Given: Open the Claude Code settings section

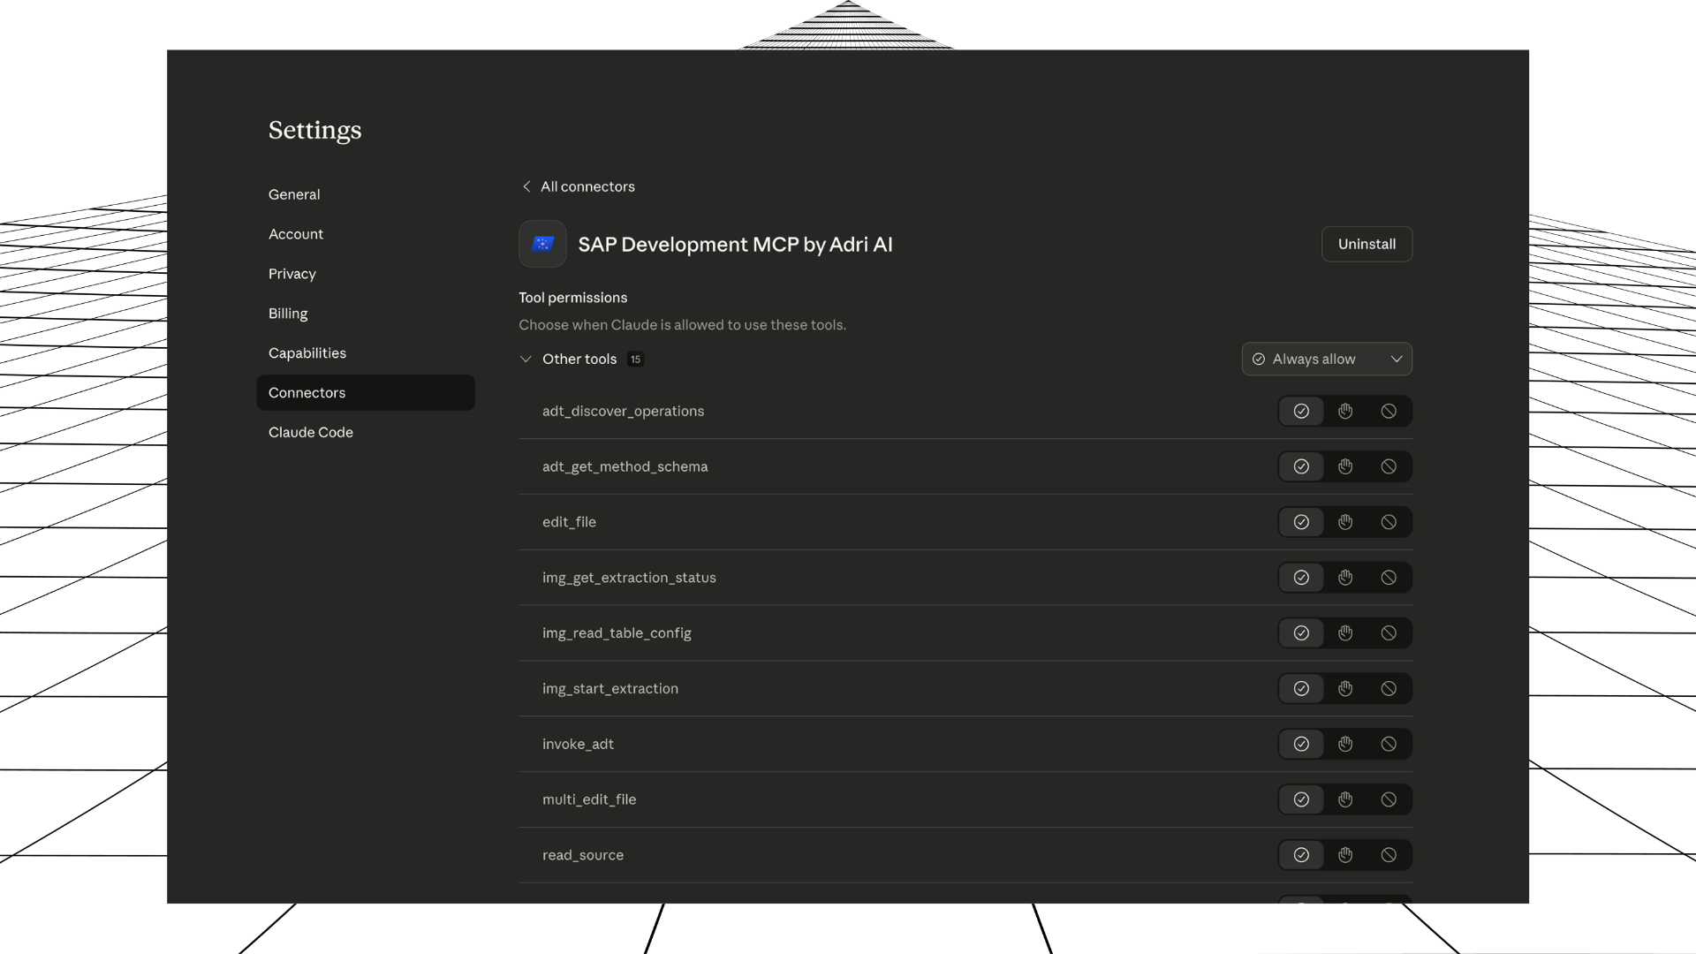Looking at the screenshot, I should pyautogui.click(x=310, y=432).
